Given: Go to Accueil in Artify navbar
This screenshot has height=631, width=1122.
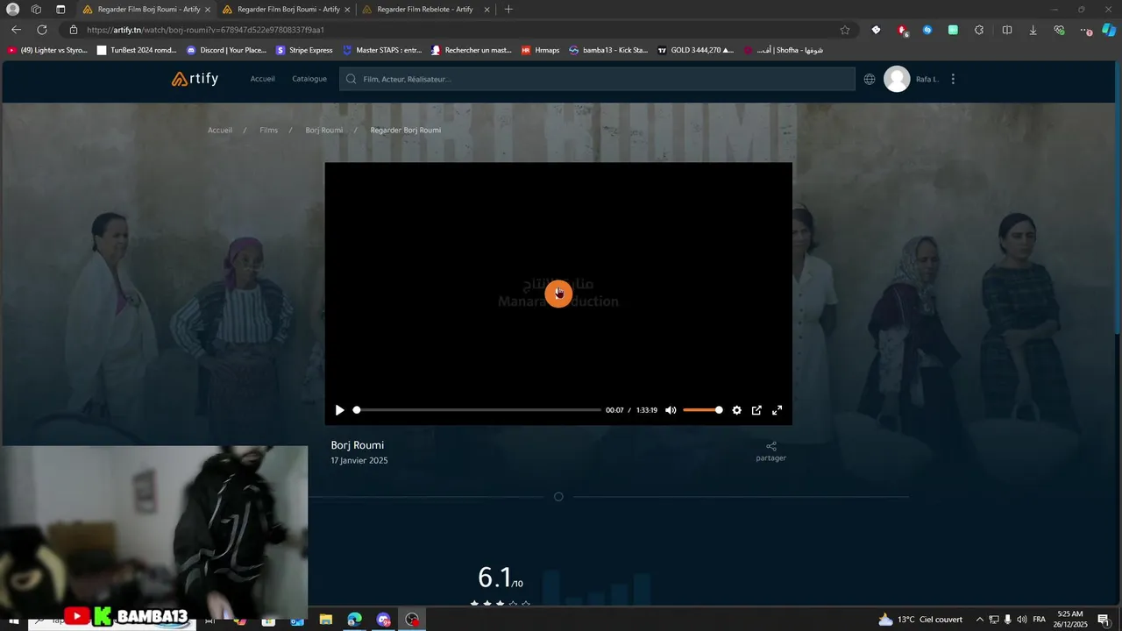Looking at the screenshot, I should tap(262, 79).
